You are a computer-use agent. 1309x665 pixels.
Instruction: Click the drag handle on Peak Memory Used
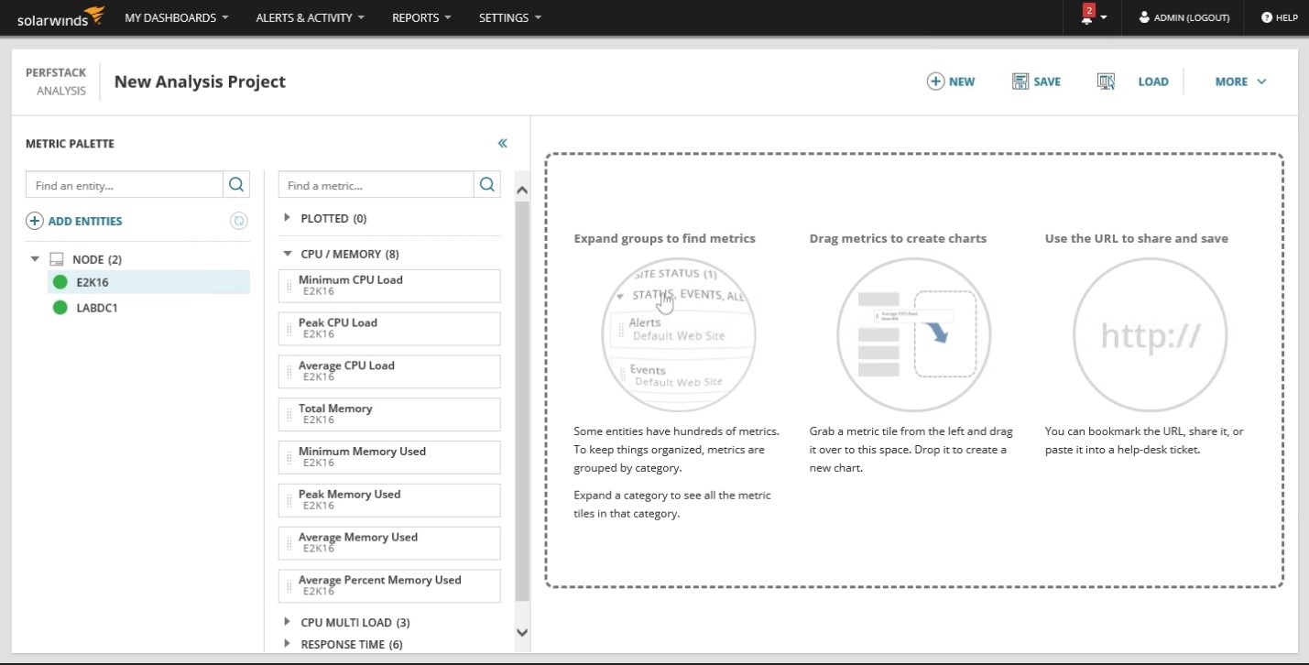coord(289,500)
